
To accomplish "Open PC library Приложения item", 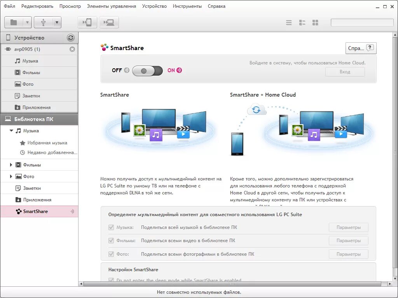I will (x=39, y=200).
